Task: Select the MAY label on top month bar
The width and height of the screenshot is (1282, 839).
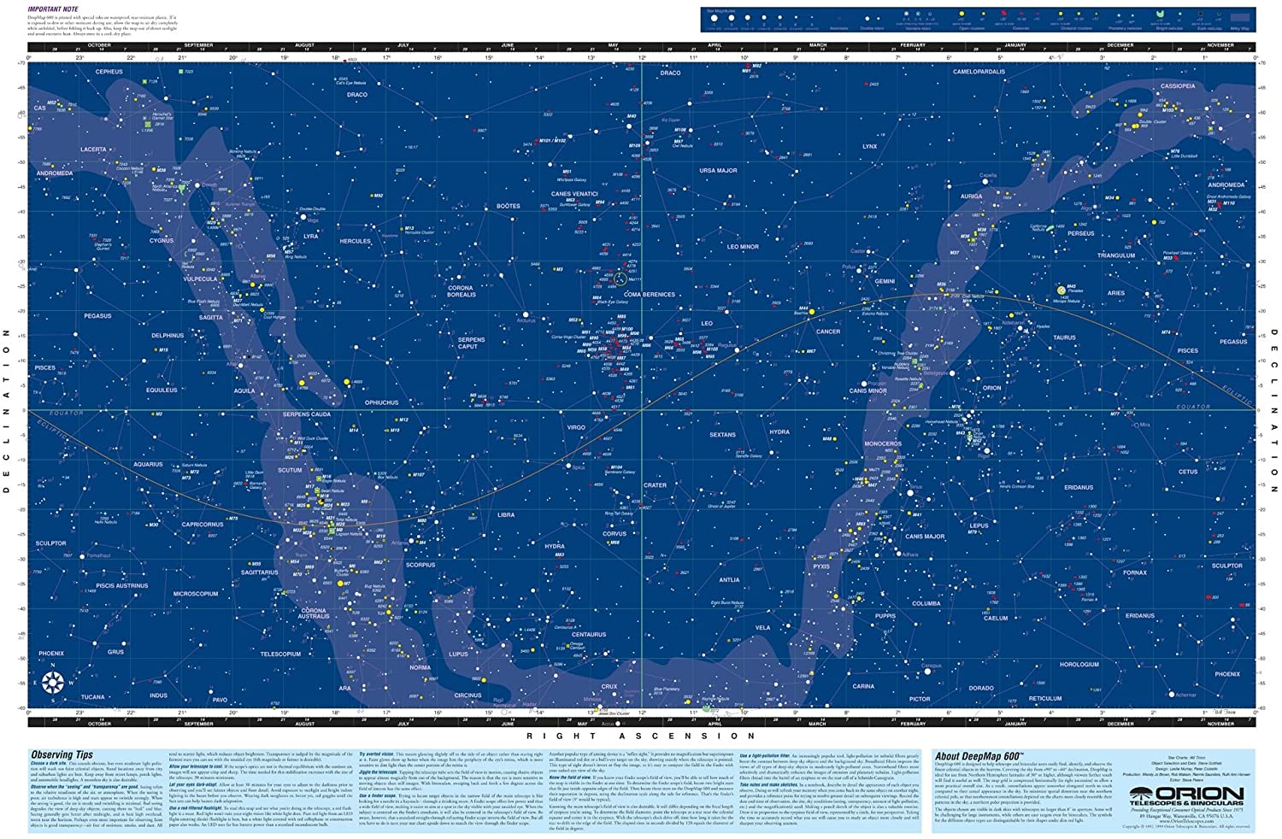Action: tap(613, 44)
